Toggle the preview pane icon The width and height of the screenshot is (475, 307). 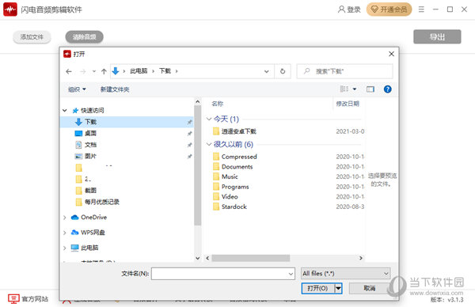point(370,89)
